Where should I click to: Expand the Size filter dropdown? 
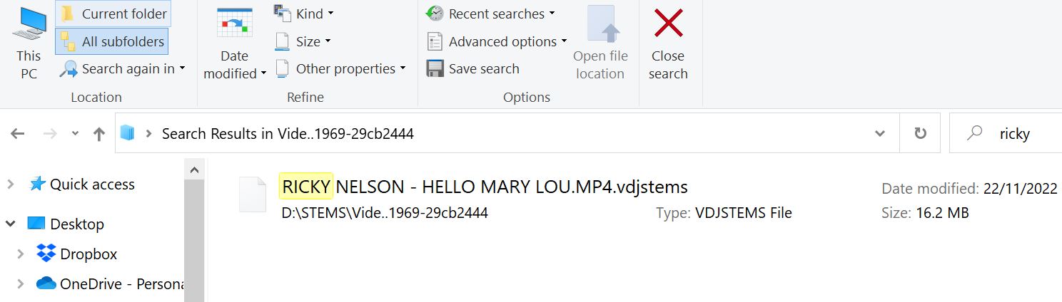303,41
